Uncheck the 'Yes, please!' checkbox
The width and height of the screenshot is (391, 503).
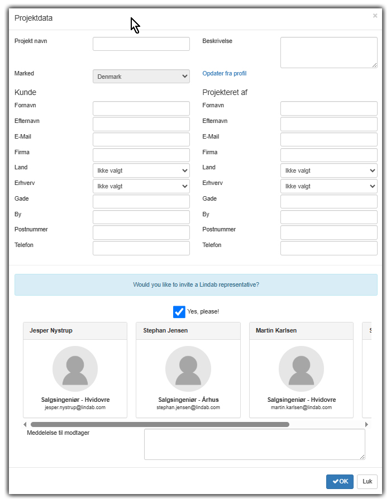179,312
